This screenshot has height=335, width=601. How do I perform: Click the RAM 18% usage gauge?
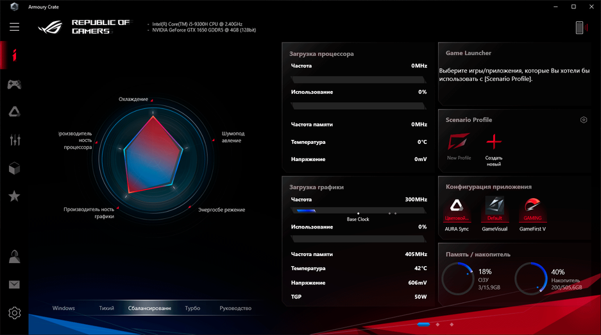tap(458, 279)
